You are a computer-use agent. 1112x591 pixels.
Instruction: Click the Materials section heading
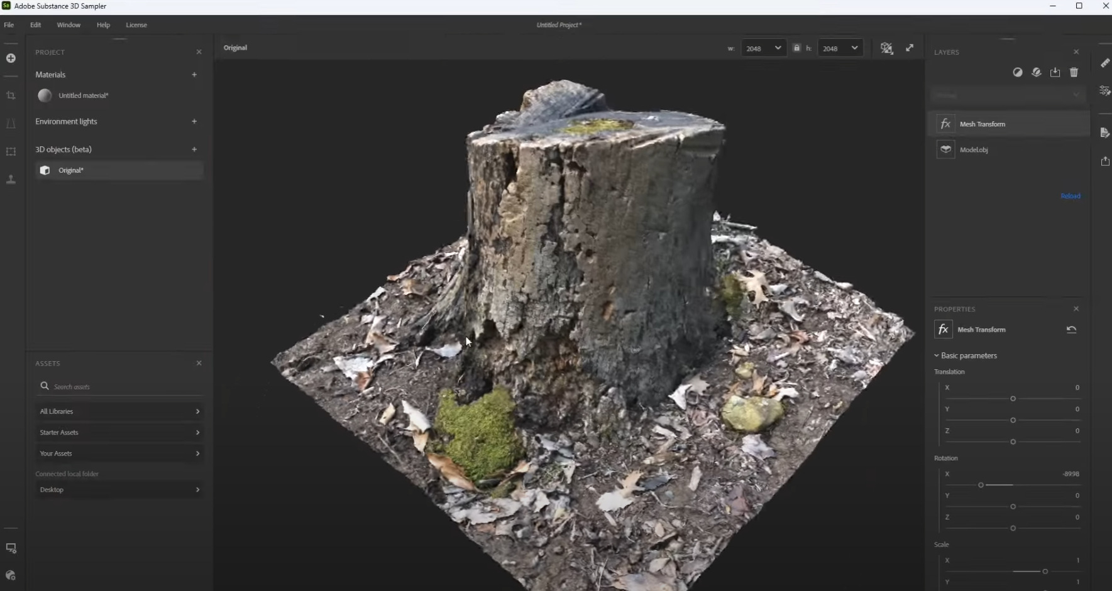coord(50,75)
